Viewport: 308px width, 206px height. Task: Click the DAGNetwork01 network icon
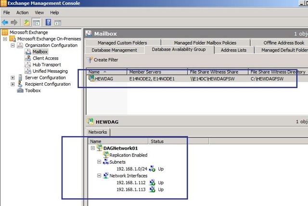tap(100, 148)
